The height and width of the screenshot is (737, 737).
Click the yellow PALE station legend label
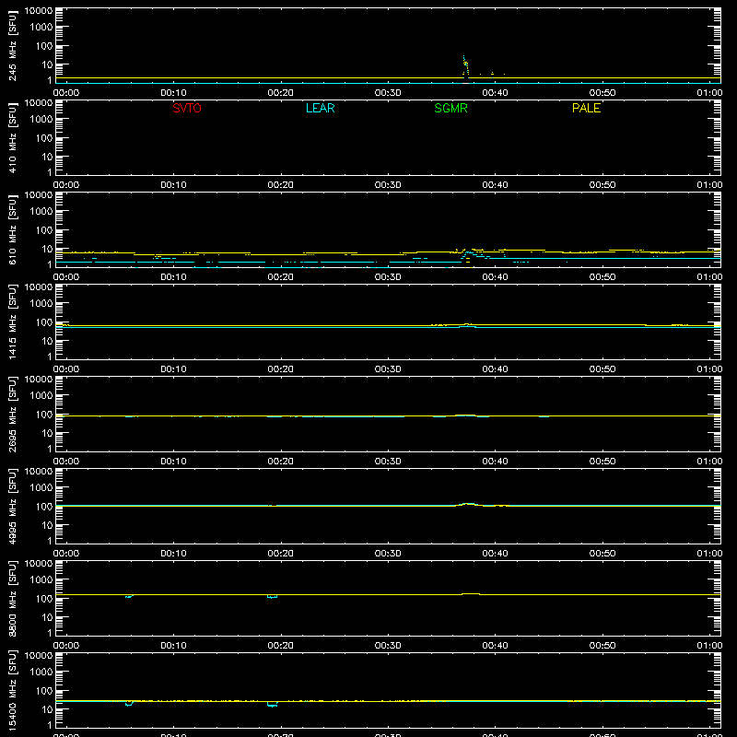pos(586,108)
